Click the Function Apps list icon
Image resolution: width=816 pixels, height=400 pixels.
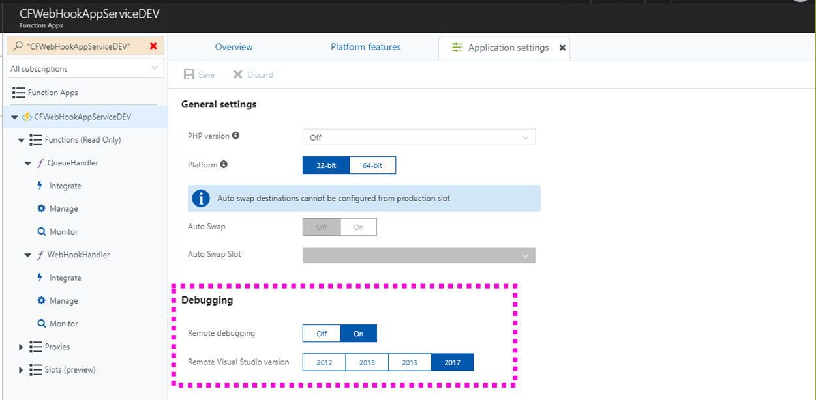18,93
